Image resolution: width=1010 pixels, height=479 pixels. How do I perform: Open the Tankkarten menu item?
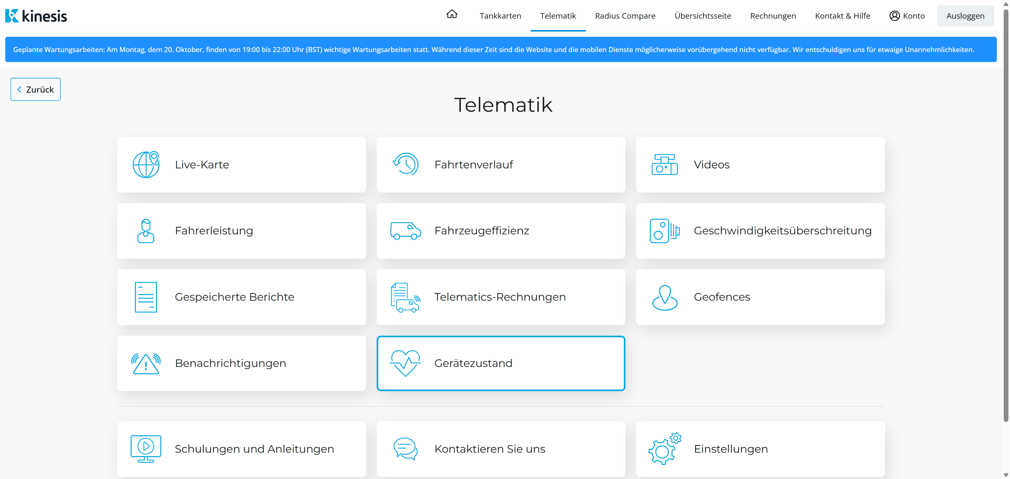click(500, 16)
